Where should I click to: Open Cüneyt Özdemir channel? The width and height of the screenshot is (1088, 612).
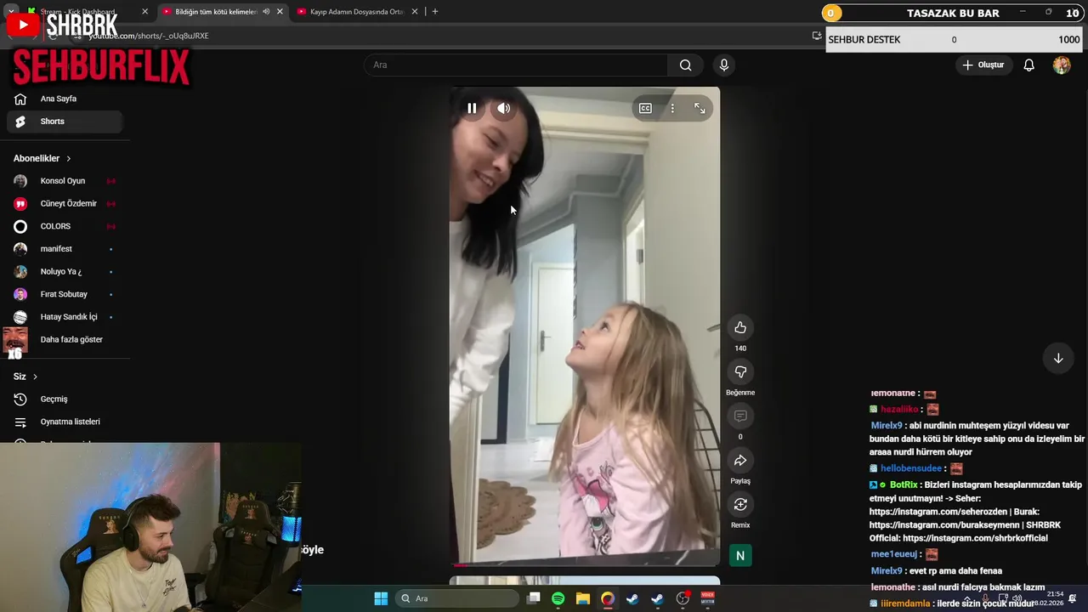pos(65,204)
